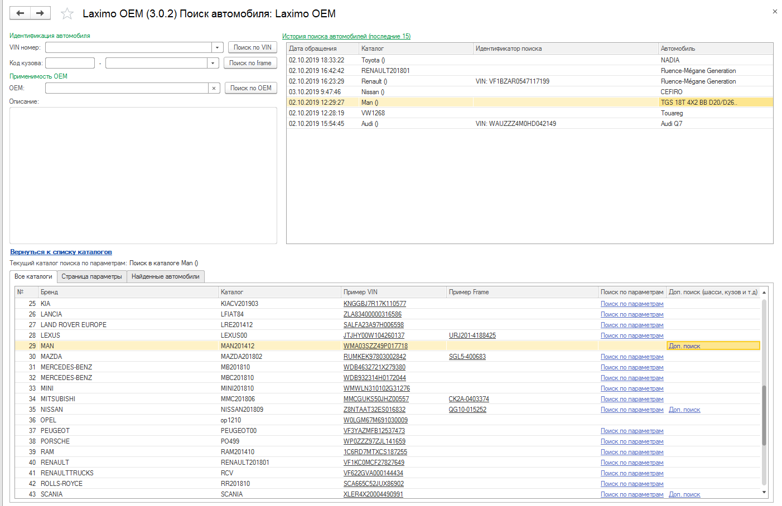Open the second Код кузова dropdown
The width and height of the screenshot is (782, 506).
click(213, 63)
